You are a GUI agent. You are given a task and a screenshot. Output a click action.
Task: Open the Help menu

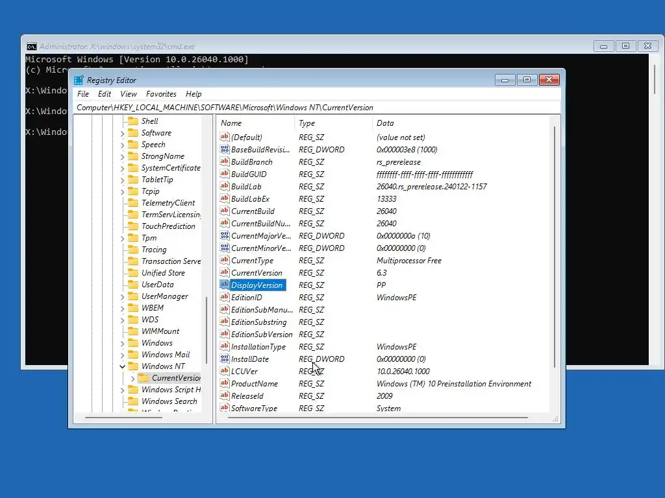(x=194, y=94)
